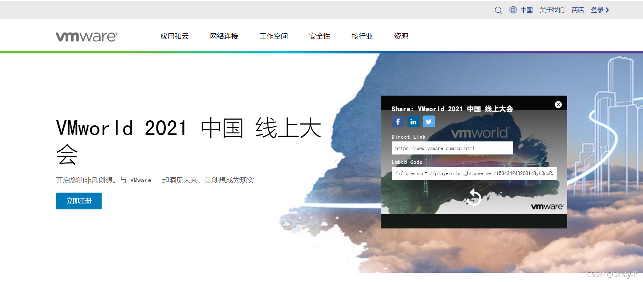The height and width of the screenshot is (282, 643).
Task: Open the 网络连接 menu
Action: (x=224, y=36)
